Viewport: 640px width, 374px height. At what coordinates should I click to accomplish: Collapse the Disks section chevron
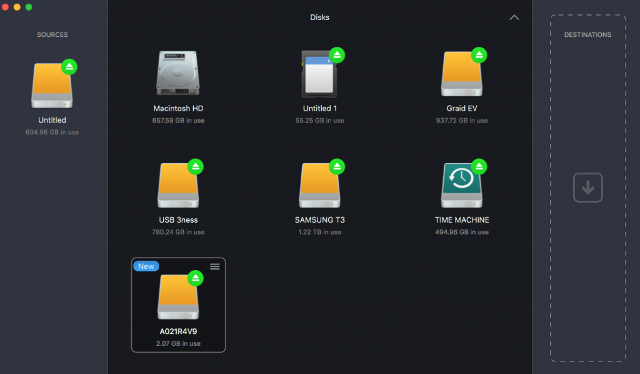[514, 18]
